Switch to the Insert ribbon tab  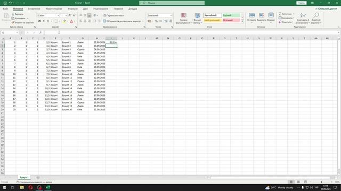(x=34, y=9)
